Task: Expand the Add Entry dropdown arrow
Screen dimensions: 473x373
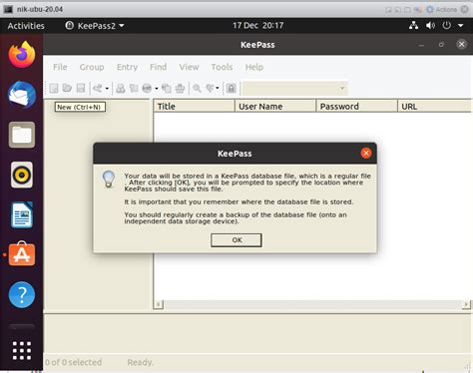Action: point(107,89)
